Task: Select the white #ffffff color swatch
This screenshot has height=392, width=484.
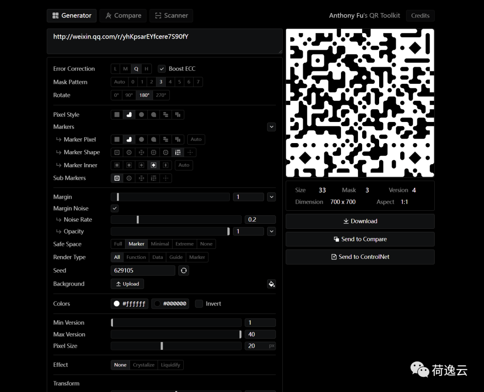Action: pyautogui.click(x=129, y=304)
